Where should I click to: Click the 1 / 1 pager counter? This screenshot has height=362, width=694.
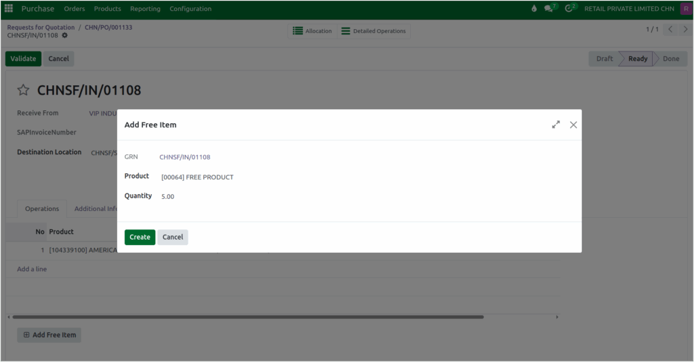click(x=652, y=29)
